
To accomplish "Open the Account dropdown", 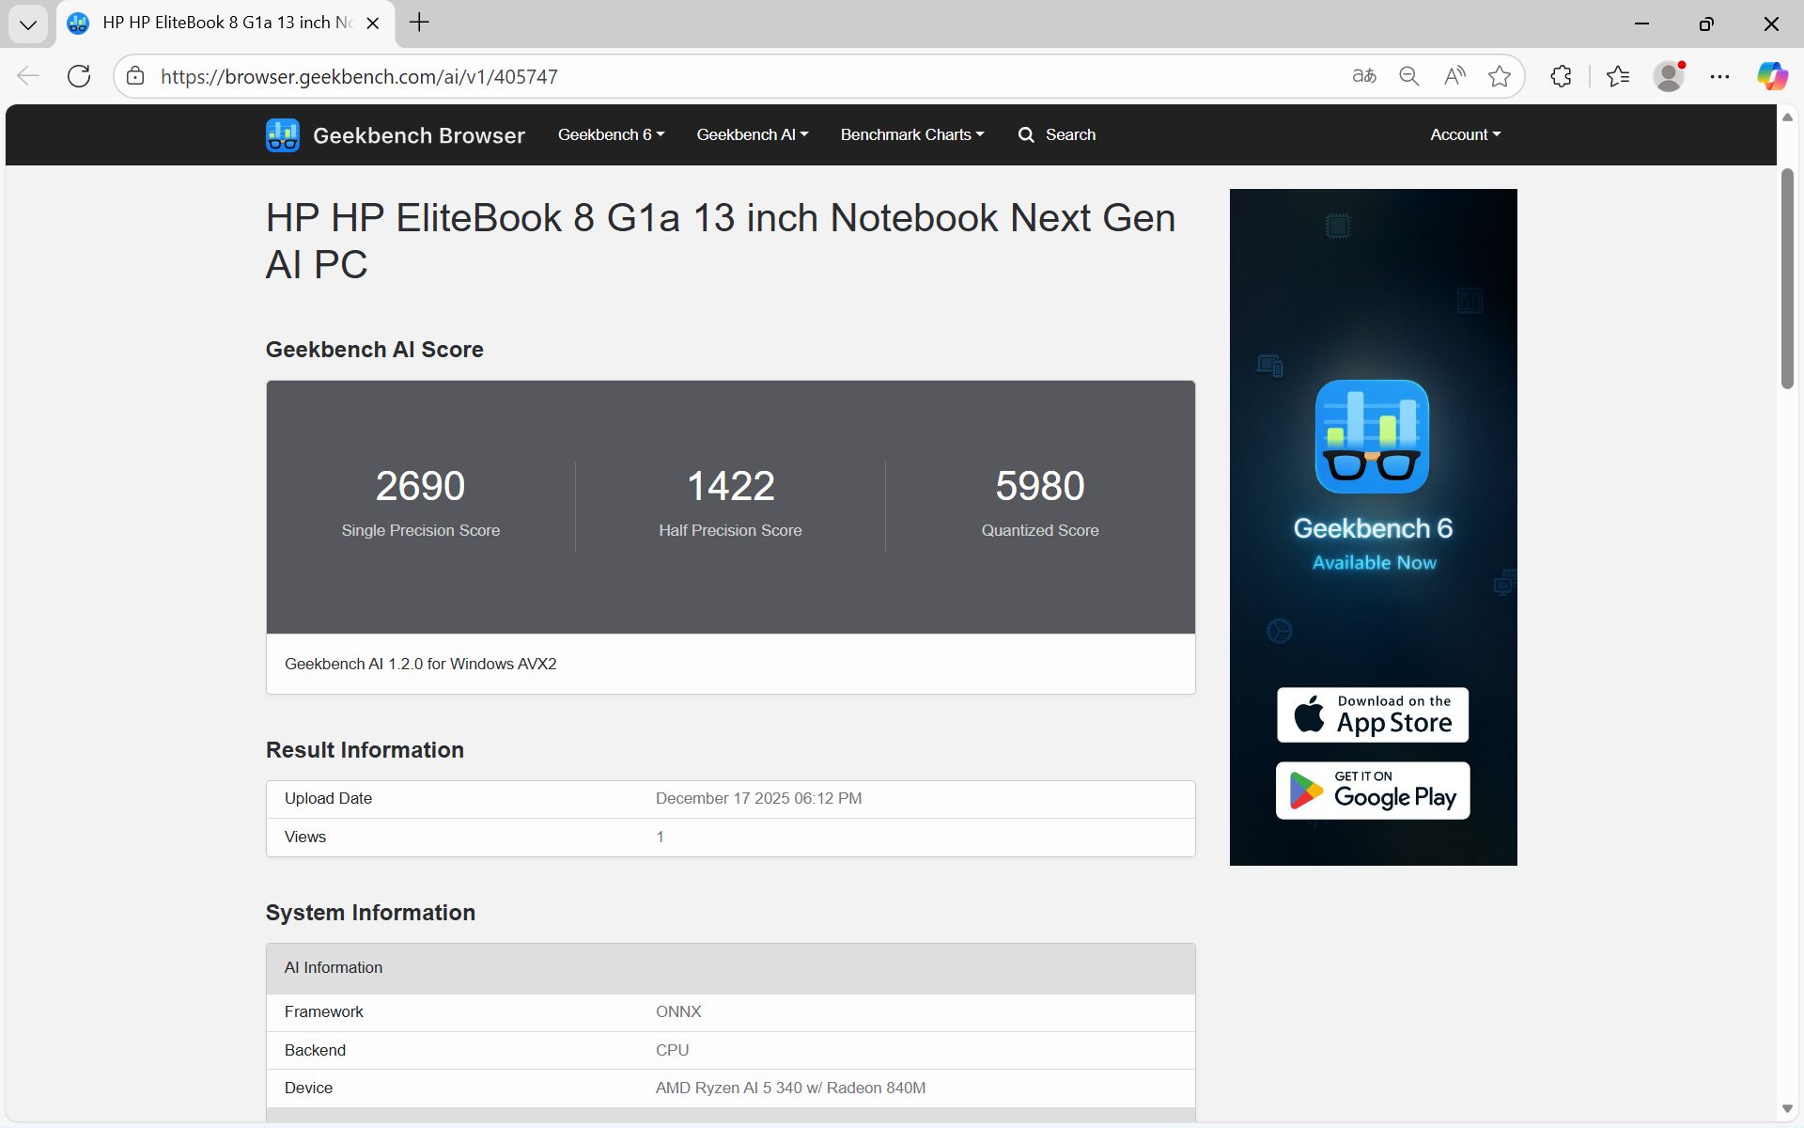I will point(1464,134).
